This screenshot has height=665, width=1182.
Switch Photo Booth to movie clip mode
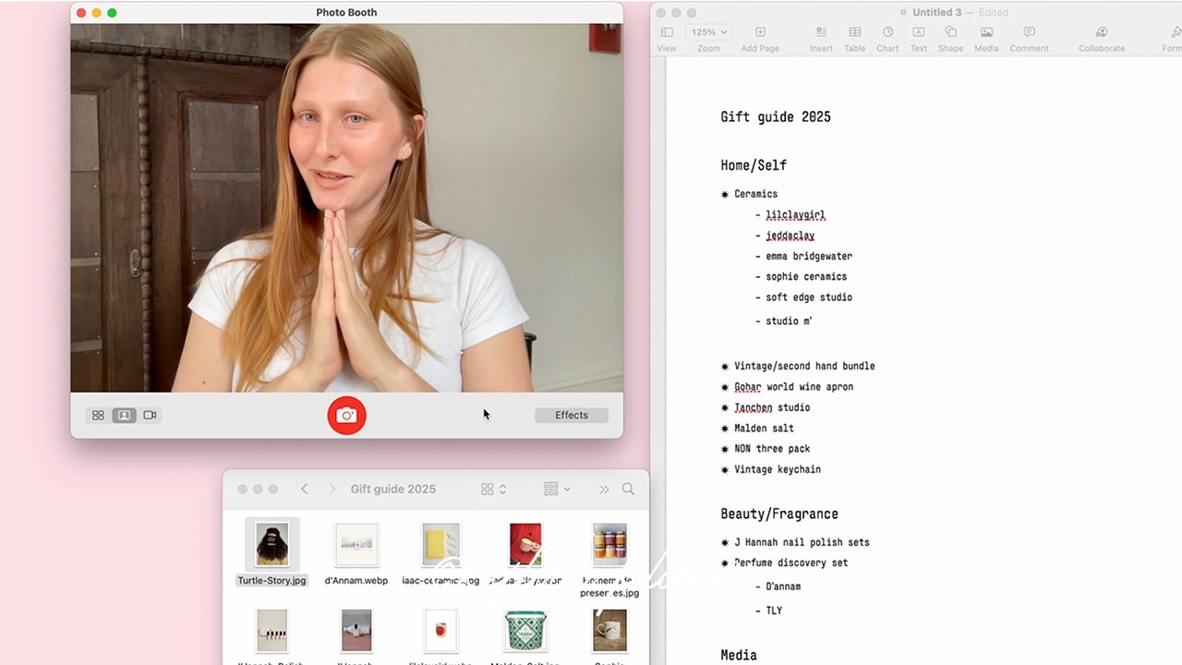pos(150,416)
